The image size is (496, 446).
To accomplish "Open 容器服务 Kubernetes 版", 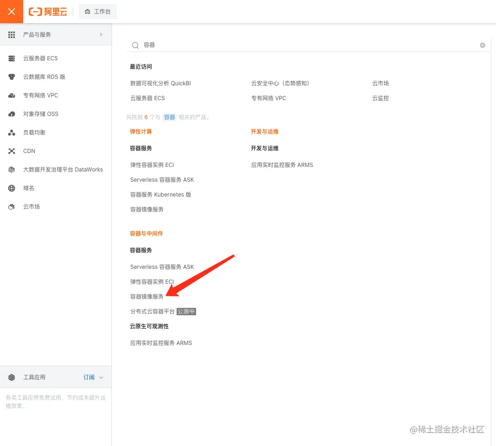I will pyautogui.click(x=161, y=195).
